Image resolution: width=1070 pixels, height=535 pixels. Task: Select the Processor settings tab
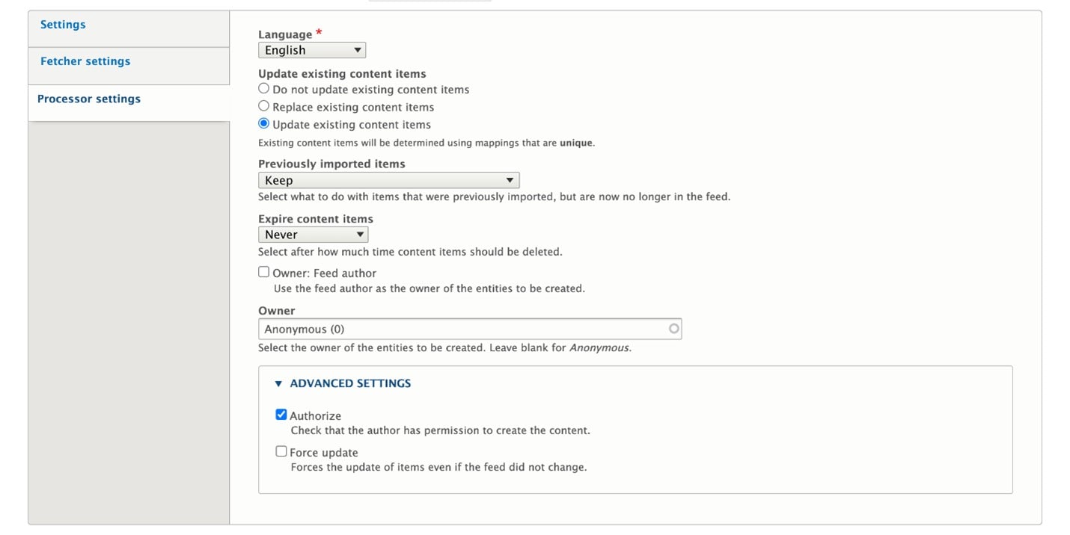tap(89, 99)
